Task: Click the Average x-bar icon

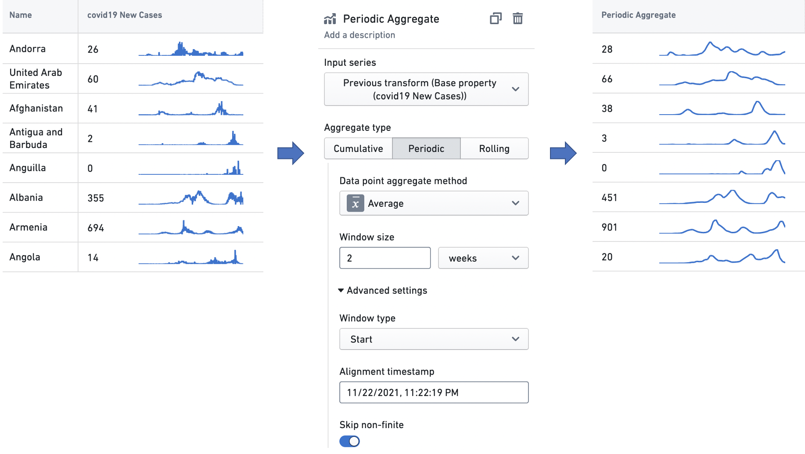Action: 356,203
